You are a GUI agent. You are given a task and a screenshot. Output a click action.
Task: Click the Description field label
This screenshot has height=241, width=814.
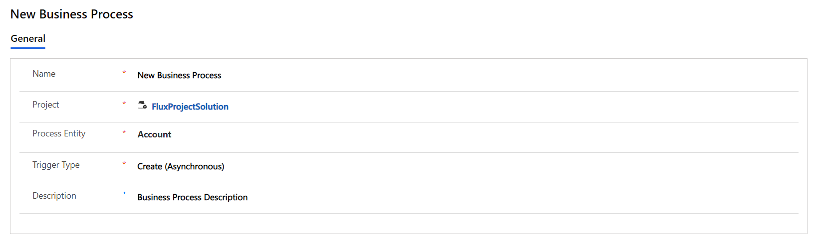click(54, 196)
